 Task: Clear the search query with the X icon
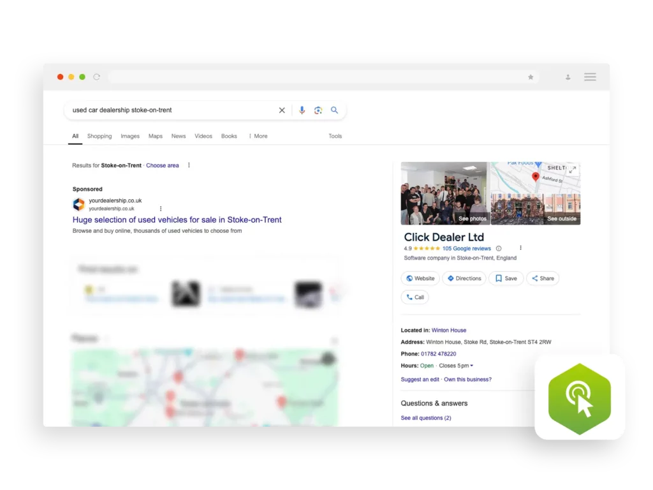tap(282, 110)
